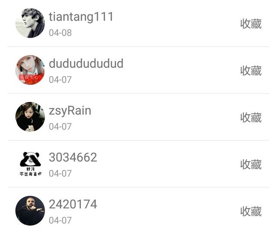Click the 04-07 date under dududududud

(60, 80)
